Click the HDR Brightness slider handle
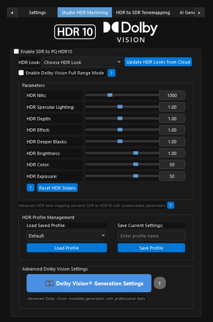 click(136, 153)
